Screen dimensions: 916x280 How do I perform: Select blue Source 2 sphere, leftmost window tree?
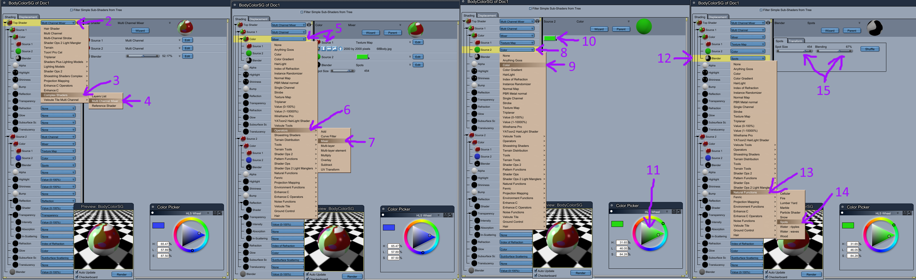pyautogui.click(x=18, y=158)
